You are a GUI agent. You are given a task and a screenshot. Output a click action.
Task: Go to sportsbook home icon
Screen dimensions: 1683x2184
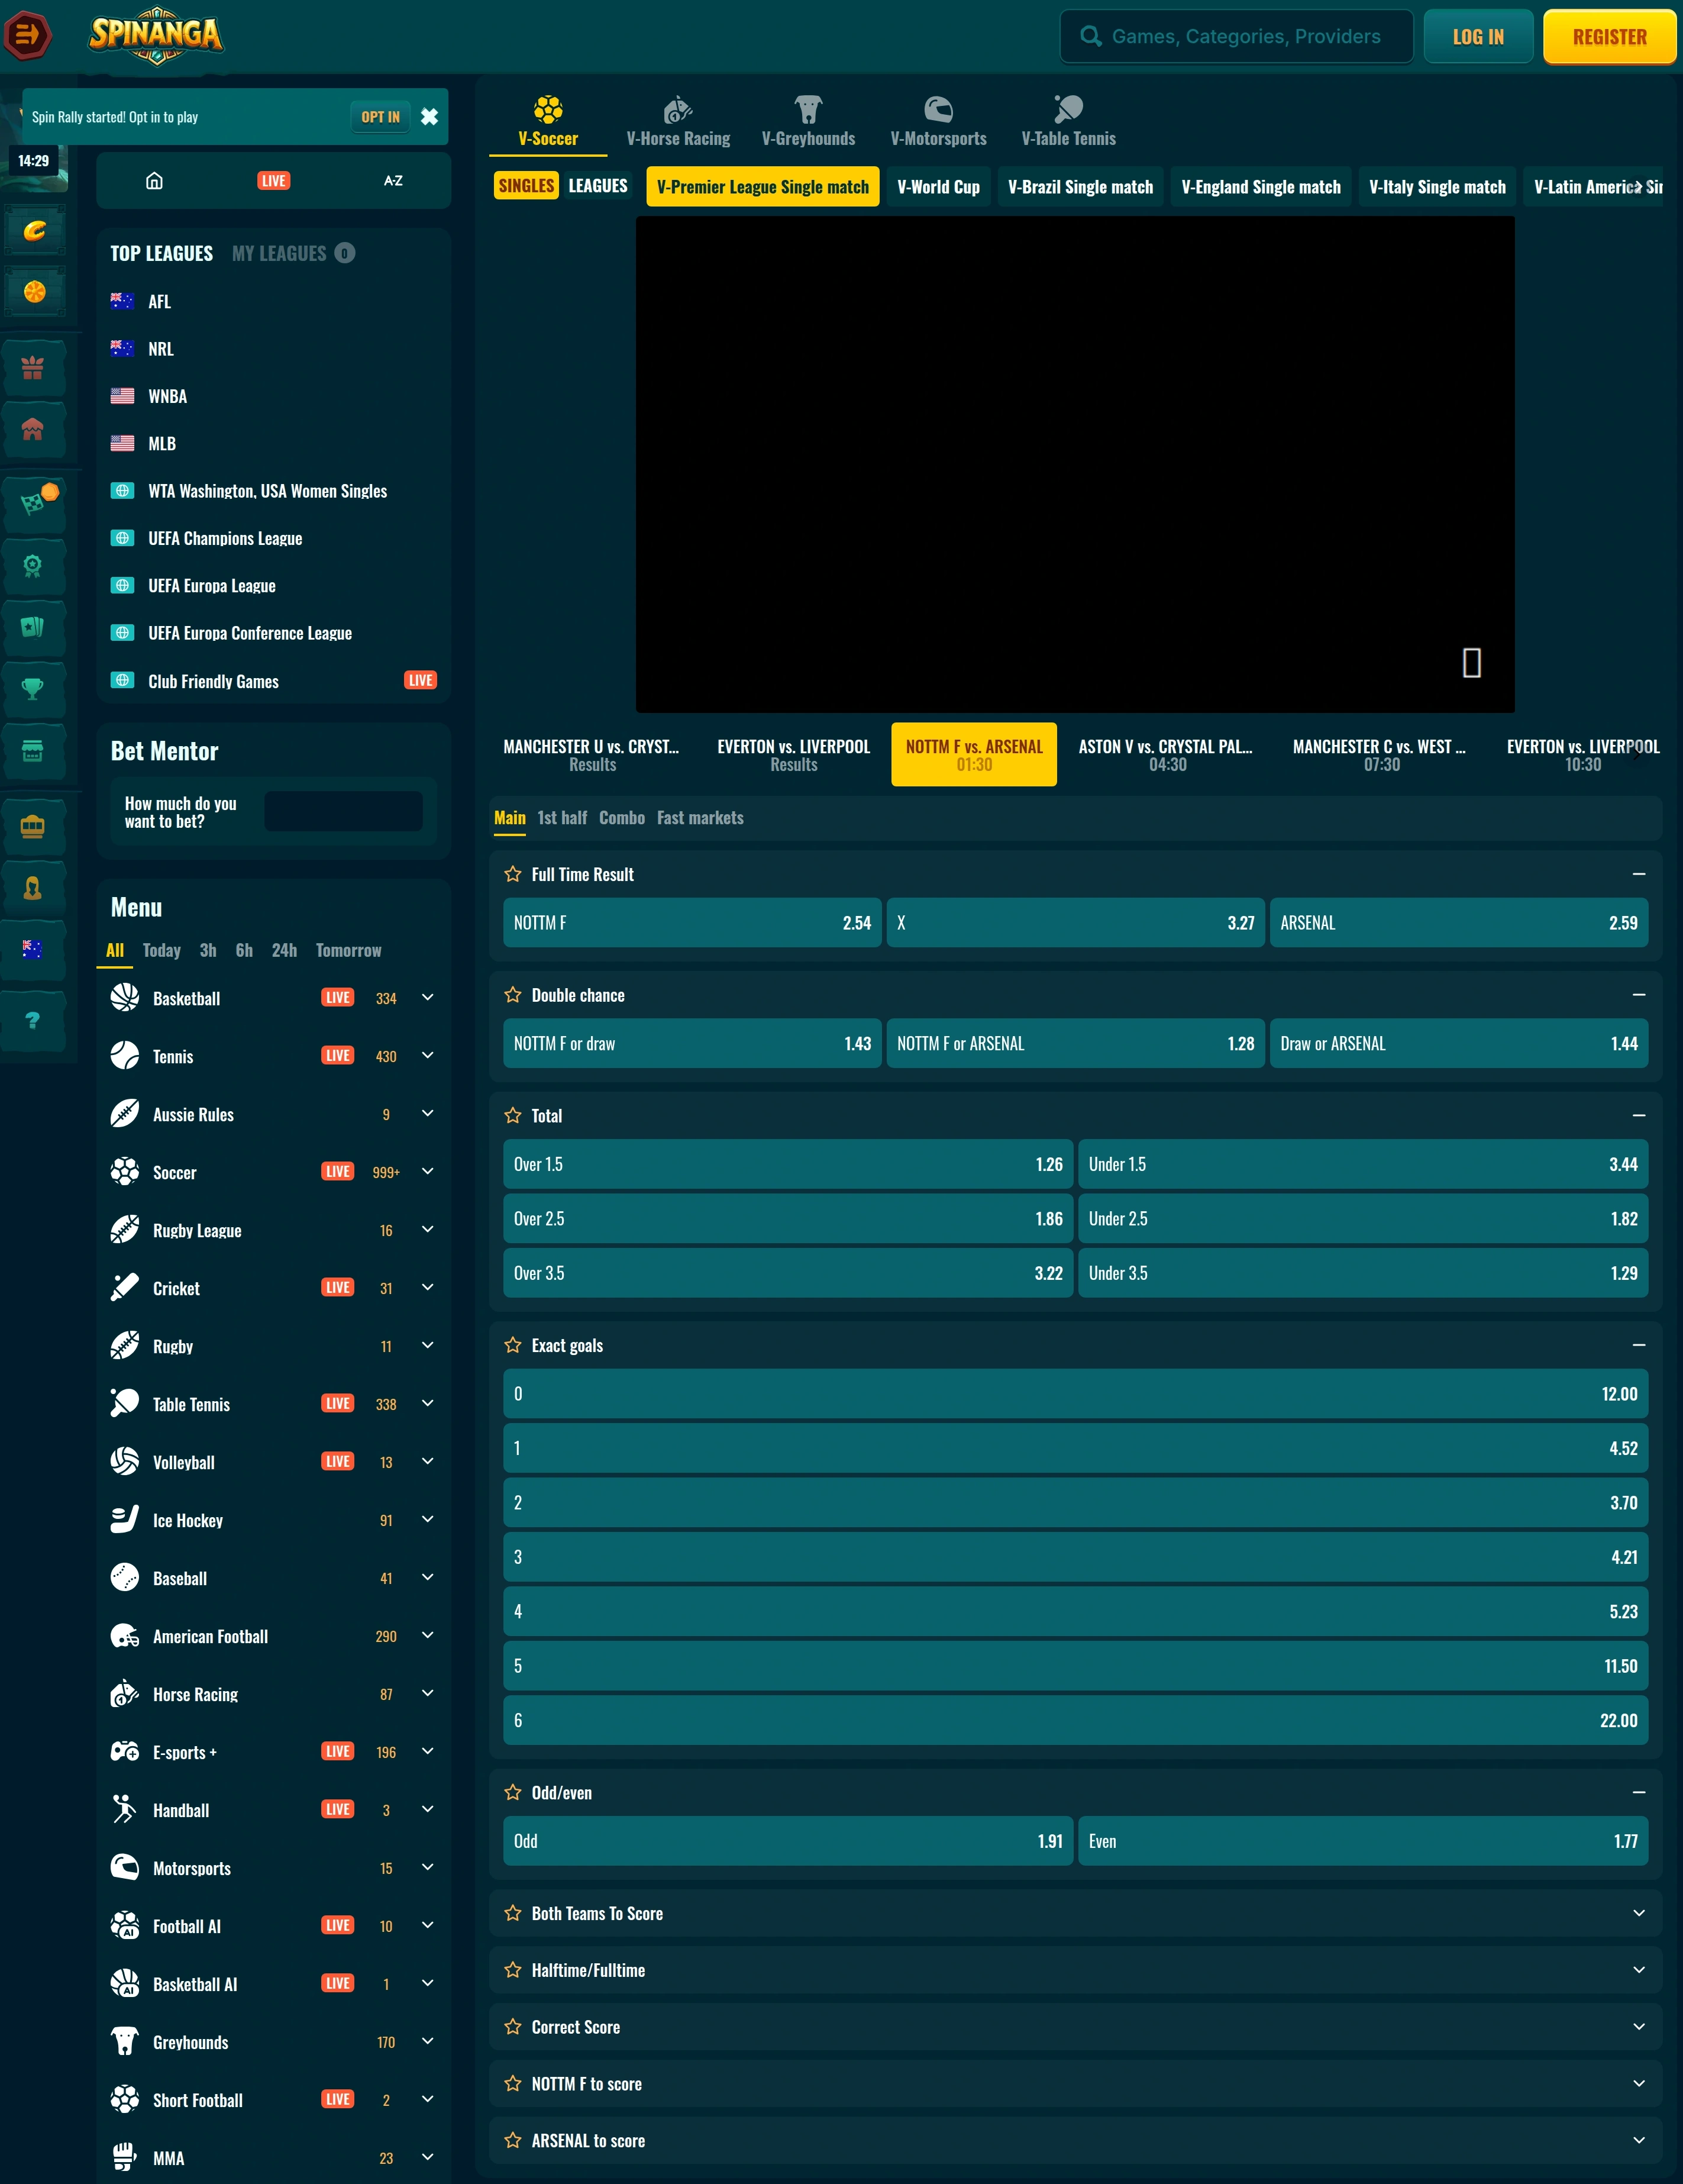pos(154,181)
